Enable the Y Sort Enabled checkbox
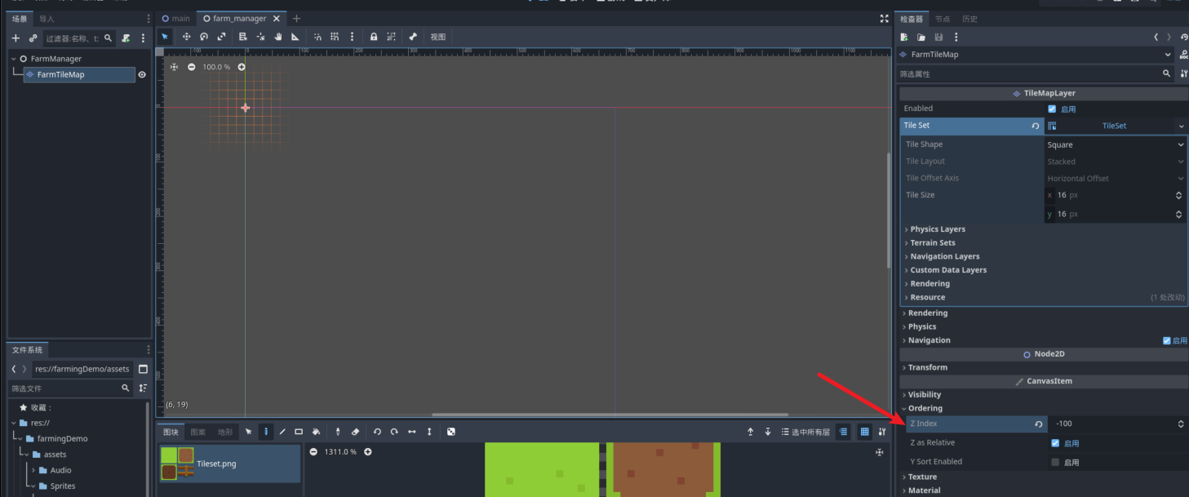Image resolution: width=1189 pixels, height=497 pixels. [1055, 462]
